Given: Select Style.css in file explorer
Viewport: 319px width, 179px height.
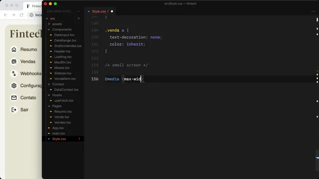Looking at the screenshot, I should 63,139.
